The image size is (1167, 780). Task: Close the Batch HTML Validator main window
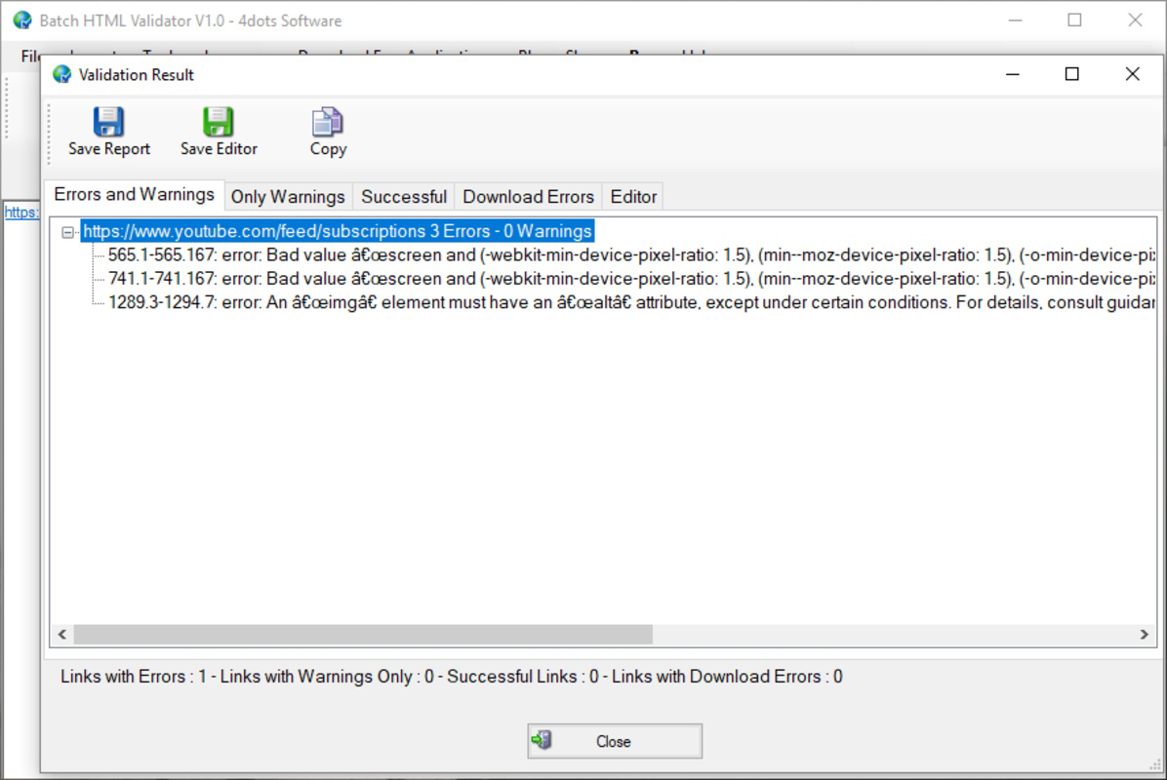point(1135,20)
